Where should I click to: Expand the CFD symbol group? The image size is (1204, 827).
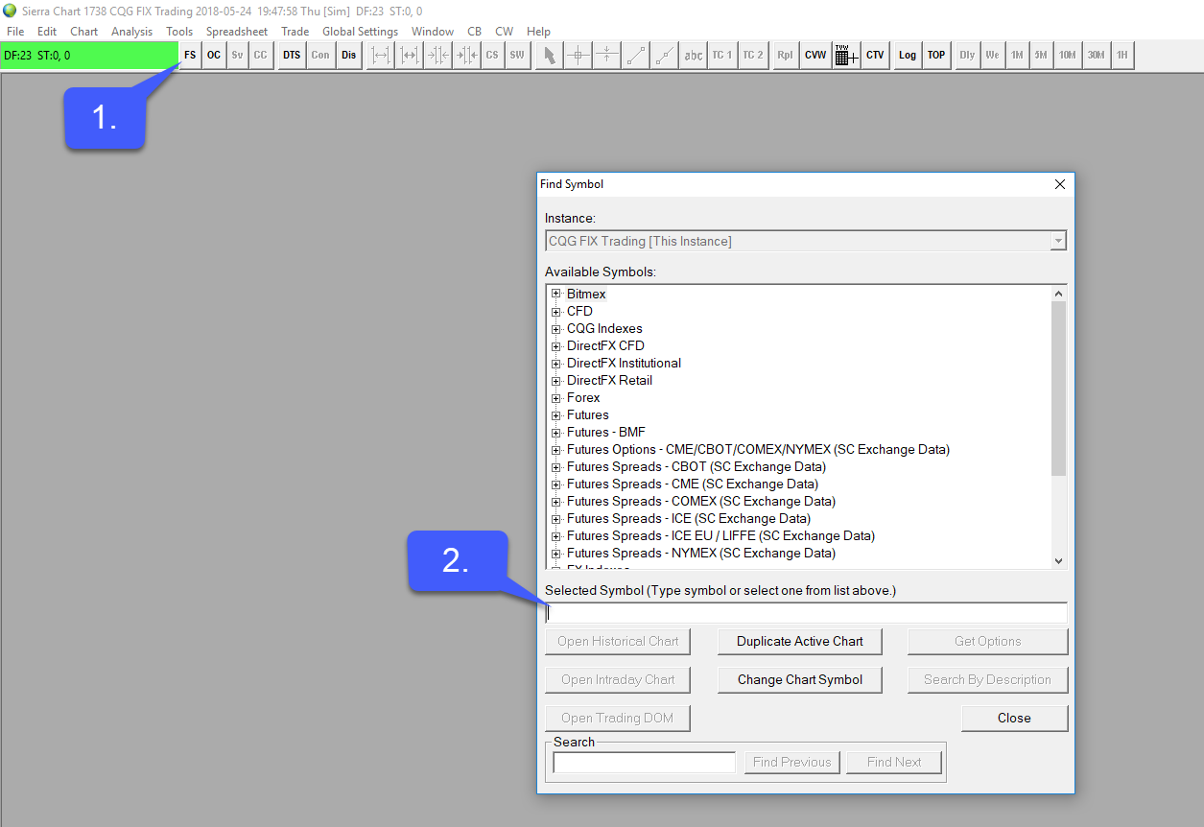[555, 312]
